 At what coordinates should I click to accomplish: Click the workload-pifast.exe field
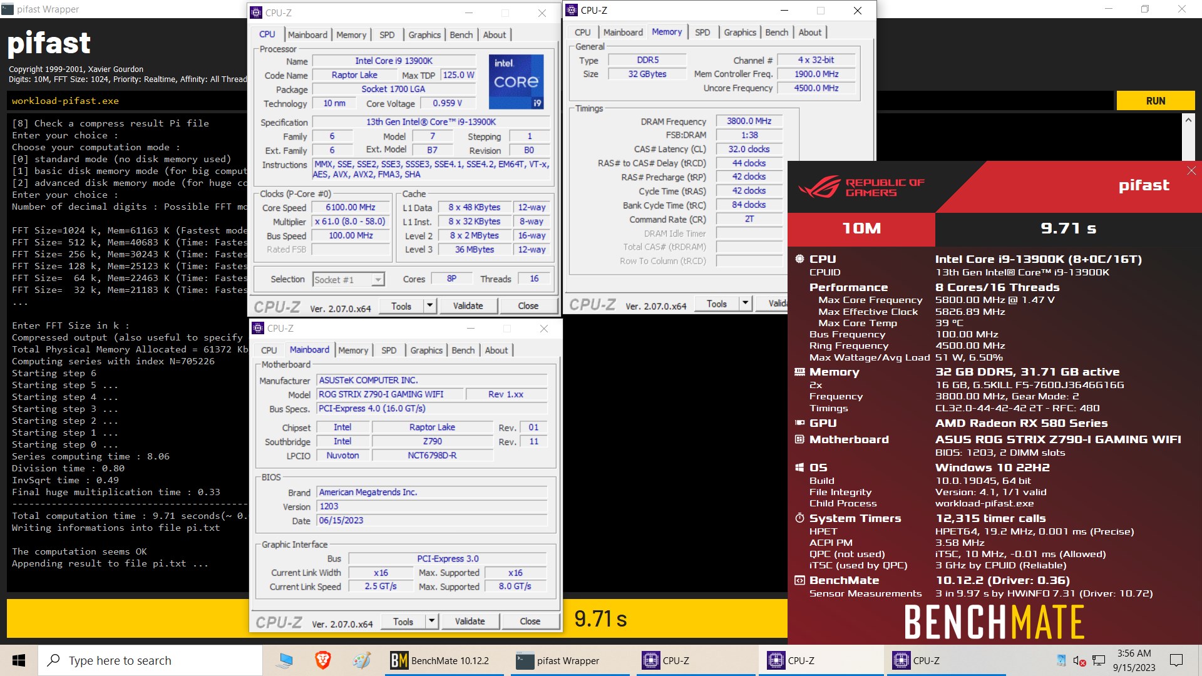tap(560, 101)
